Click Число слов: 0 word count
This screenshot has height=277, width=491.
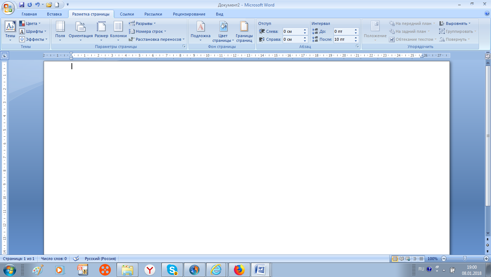click(54, 259)
